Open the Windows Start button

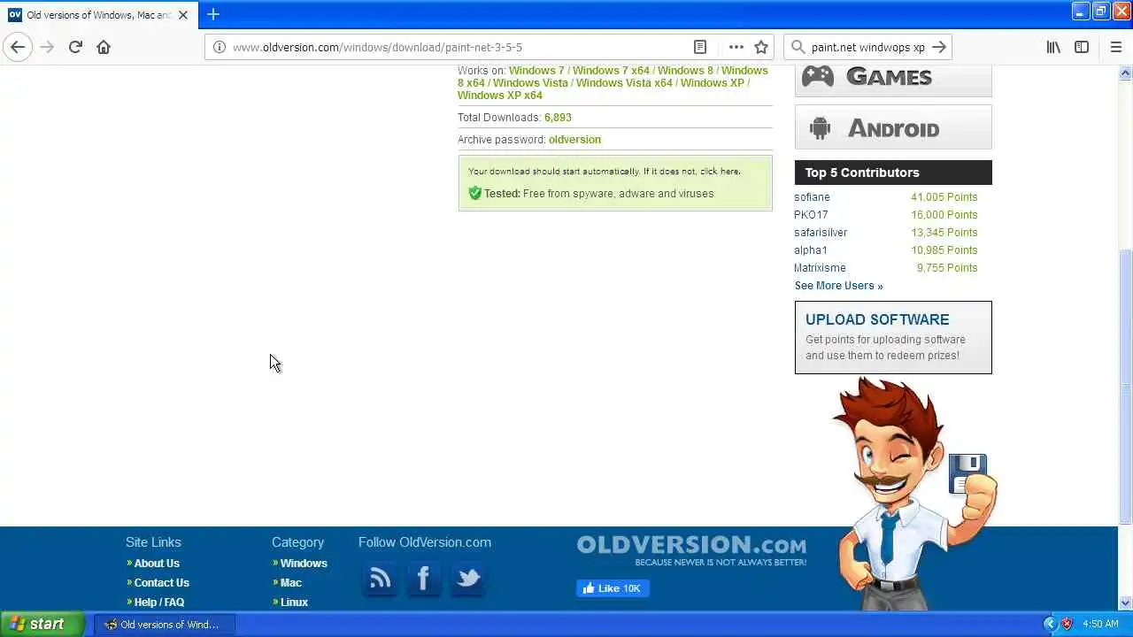click(x=42, y=624)
